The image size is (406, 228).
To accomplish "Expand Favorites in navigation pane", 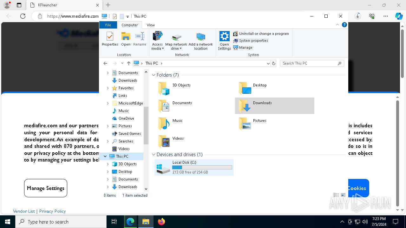I will 108,88.
